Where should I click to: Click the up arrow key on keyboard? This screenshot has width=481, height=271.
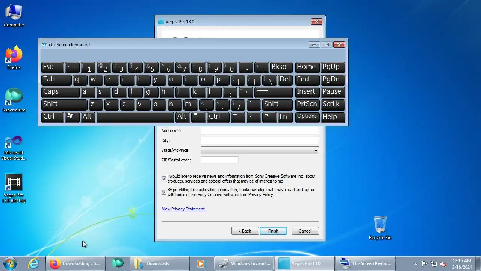pos(254,105)
